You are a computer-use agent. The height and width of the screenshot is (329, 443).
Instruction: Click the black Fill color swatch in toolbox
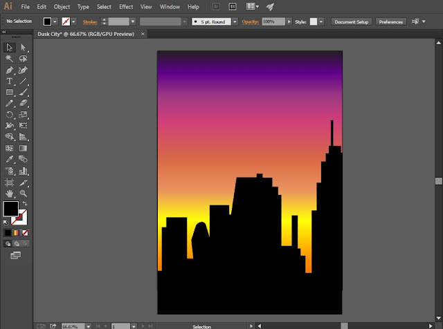pyautogui.click(x=11, y=208)
